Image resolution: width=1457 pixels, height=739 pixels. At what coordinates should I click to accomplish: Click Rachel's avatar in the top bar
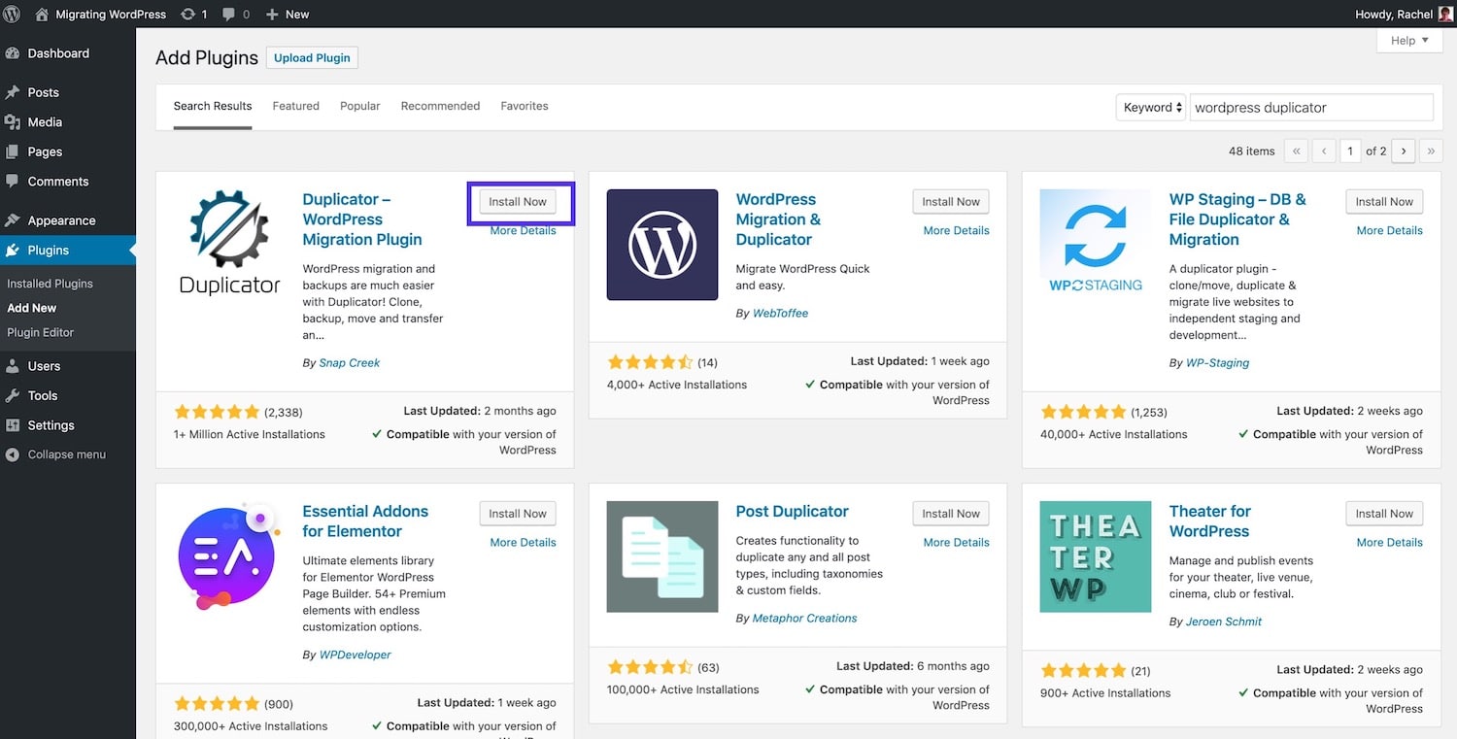point(1445,15)
